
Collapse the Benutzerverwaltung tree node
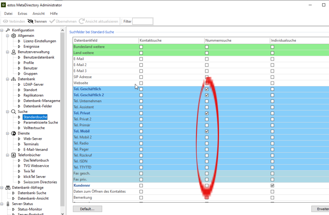[x=8, y=52]
